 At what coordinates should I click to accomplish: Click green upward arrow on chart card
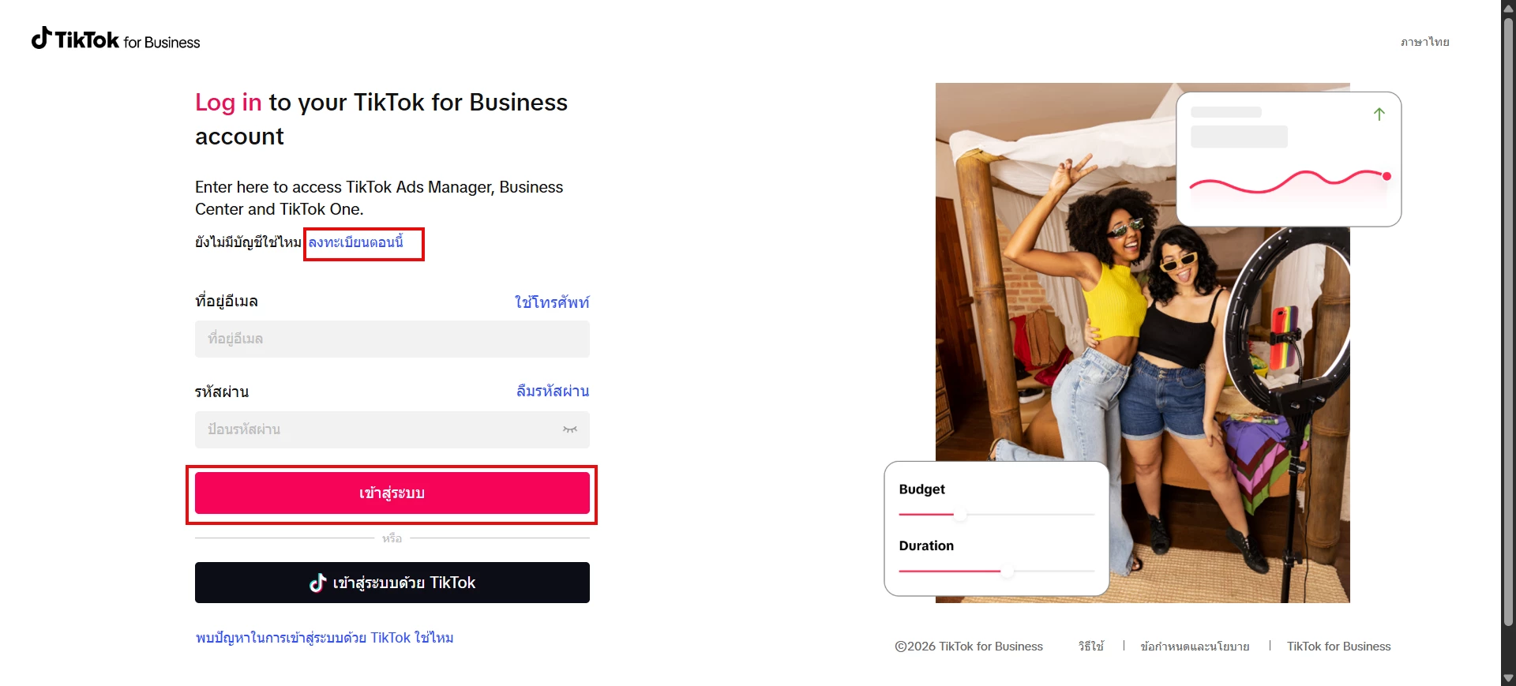1379,114
